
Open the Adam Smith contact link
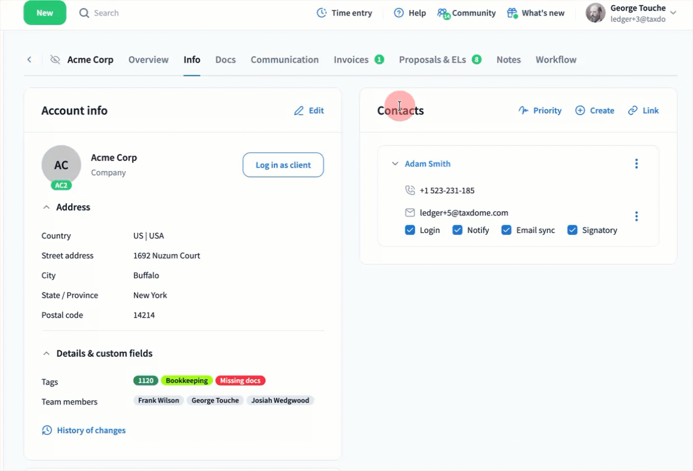click(427, 164)
